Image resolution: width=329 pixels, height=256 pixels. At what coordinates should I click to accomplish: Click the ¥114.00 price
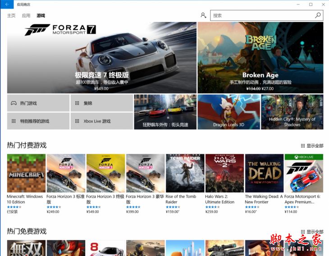(291, 211)
